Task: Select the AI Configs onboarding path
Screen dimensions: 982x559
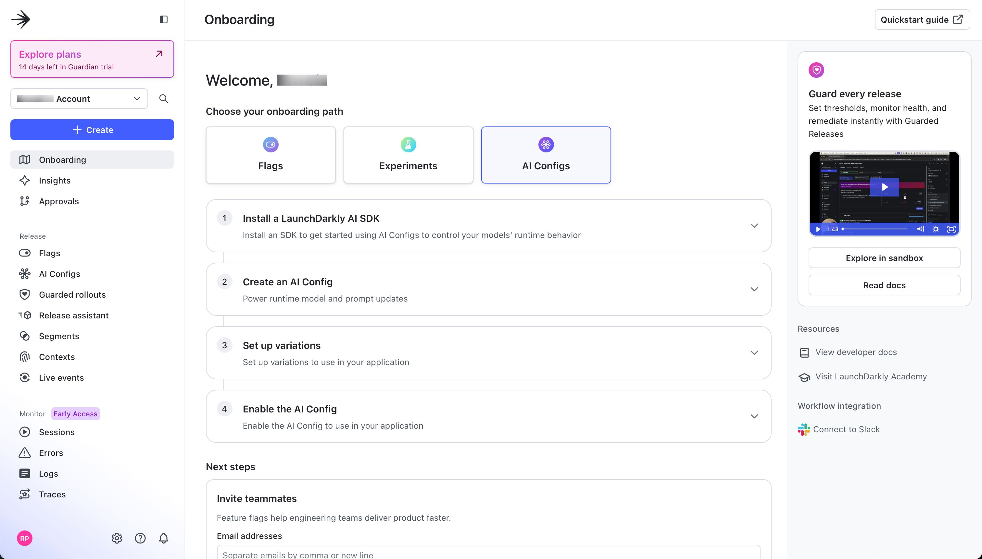Action: (546, 155)
